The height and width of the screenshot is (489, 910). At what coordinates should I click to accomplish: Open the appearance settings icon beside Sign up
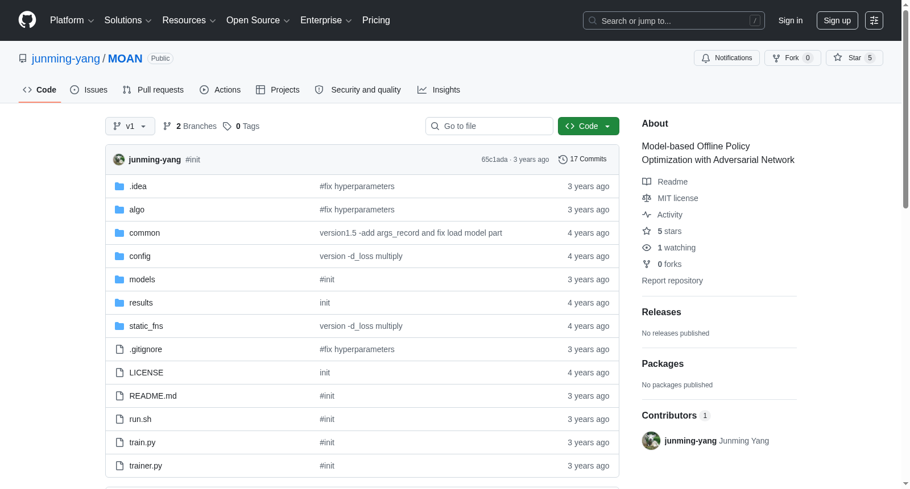pos(874,20)
